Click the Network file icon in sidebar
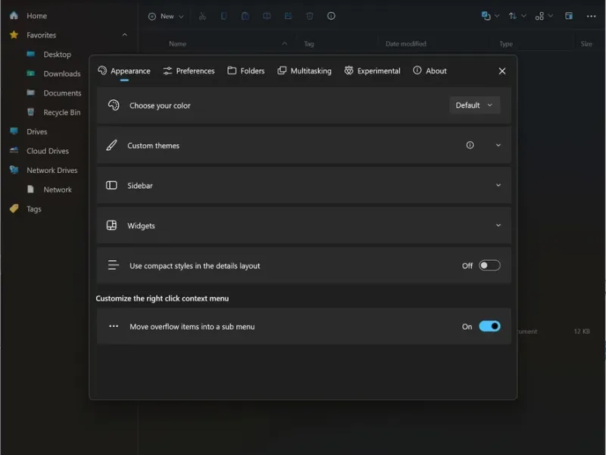The image size is (606, 455). coord(30,189)
